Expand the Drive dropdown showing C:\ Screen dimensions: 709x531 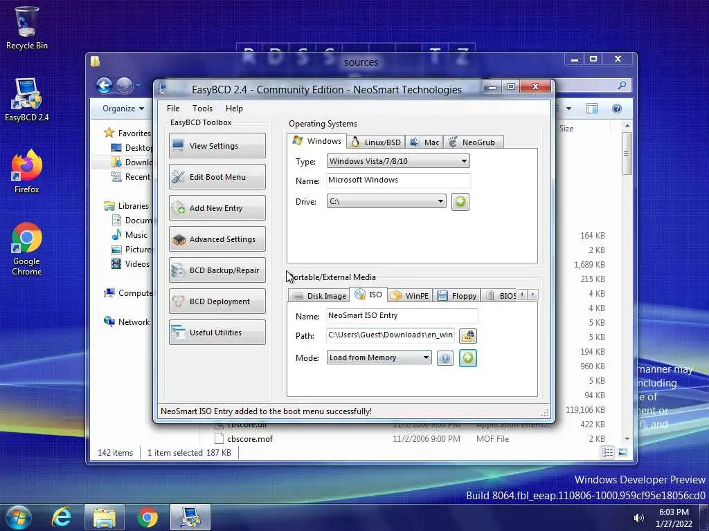pos(386,201)
